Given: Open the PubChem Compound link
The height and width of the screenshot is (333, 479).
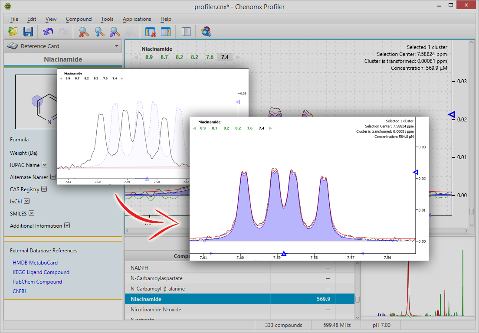Looking at the screenshot, I should pos(37,281).
